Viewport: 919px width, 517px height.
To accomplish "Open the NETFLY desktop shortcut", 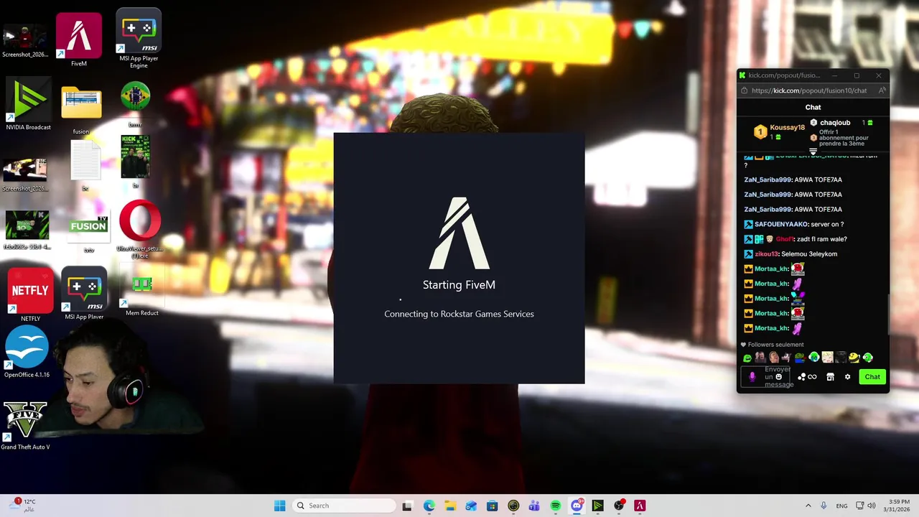I will point(30,294).
